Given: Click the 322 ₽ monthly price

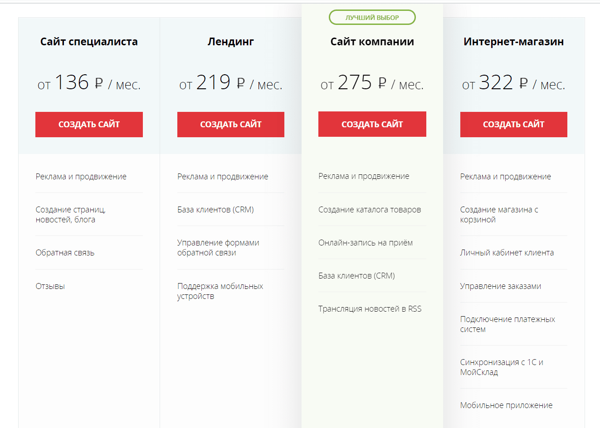Looking at the screenshot, I should click(514, 82).
